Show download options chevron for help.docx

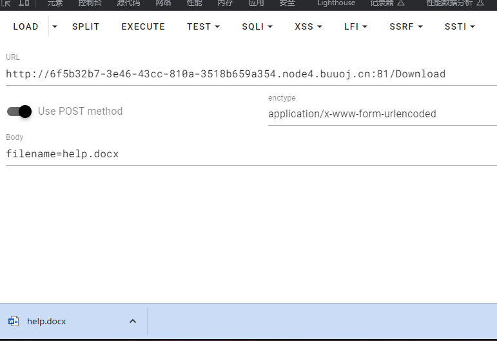[133, 322]
